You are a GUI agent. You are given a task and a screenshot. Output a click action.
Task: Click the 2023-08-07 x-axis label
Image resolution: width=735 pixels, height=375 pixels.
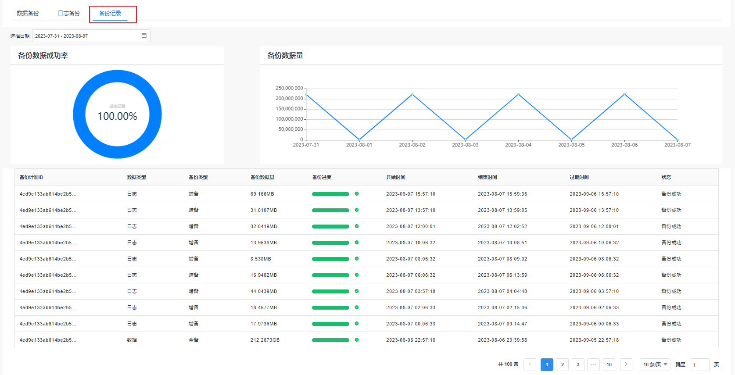pos(677,145)
